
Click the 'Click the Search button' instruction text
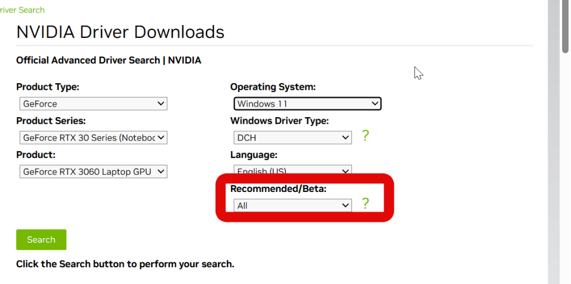click(125, 264)
